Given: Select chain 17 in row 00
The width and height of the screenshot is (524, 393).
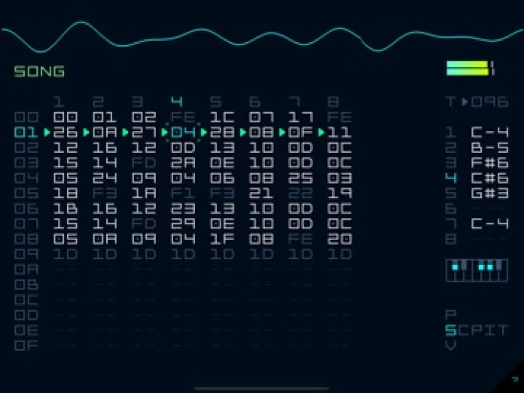Looking at the screenshot, I should pos(300,117).
